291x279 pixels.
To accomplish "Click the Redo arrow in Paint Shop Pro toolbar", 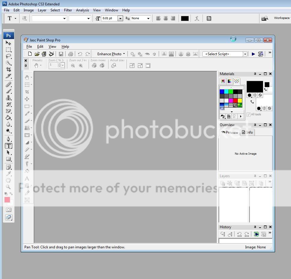I will (x=87, y=54).
